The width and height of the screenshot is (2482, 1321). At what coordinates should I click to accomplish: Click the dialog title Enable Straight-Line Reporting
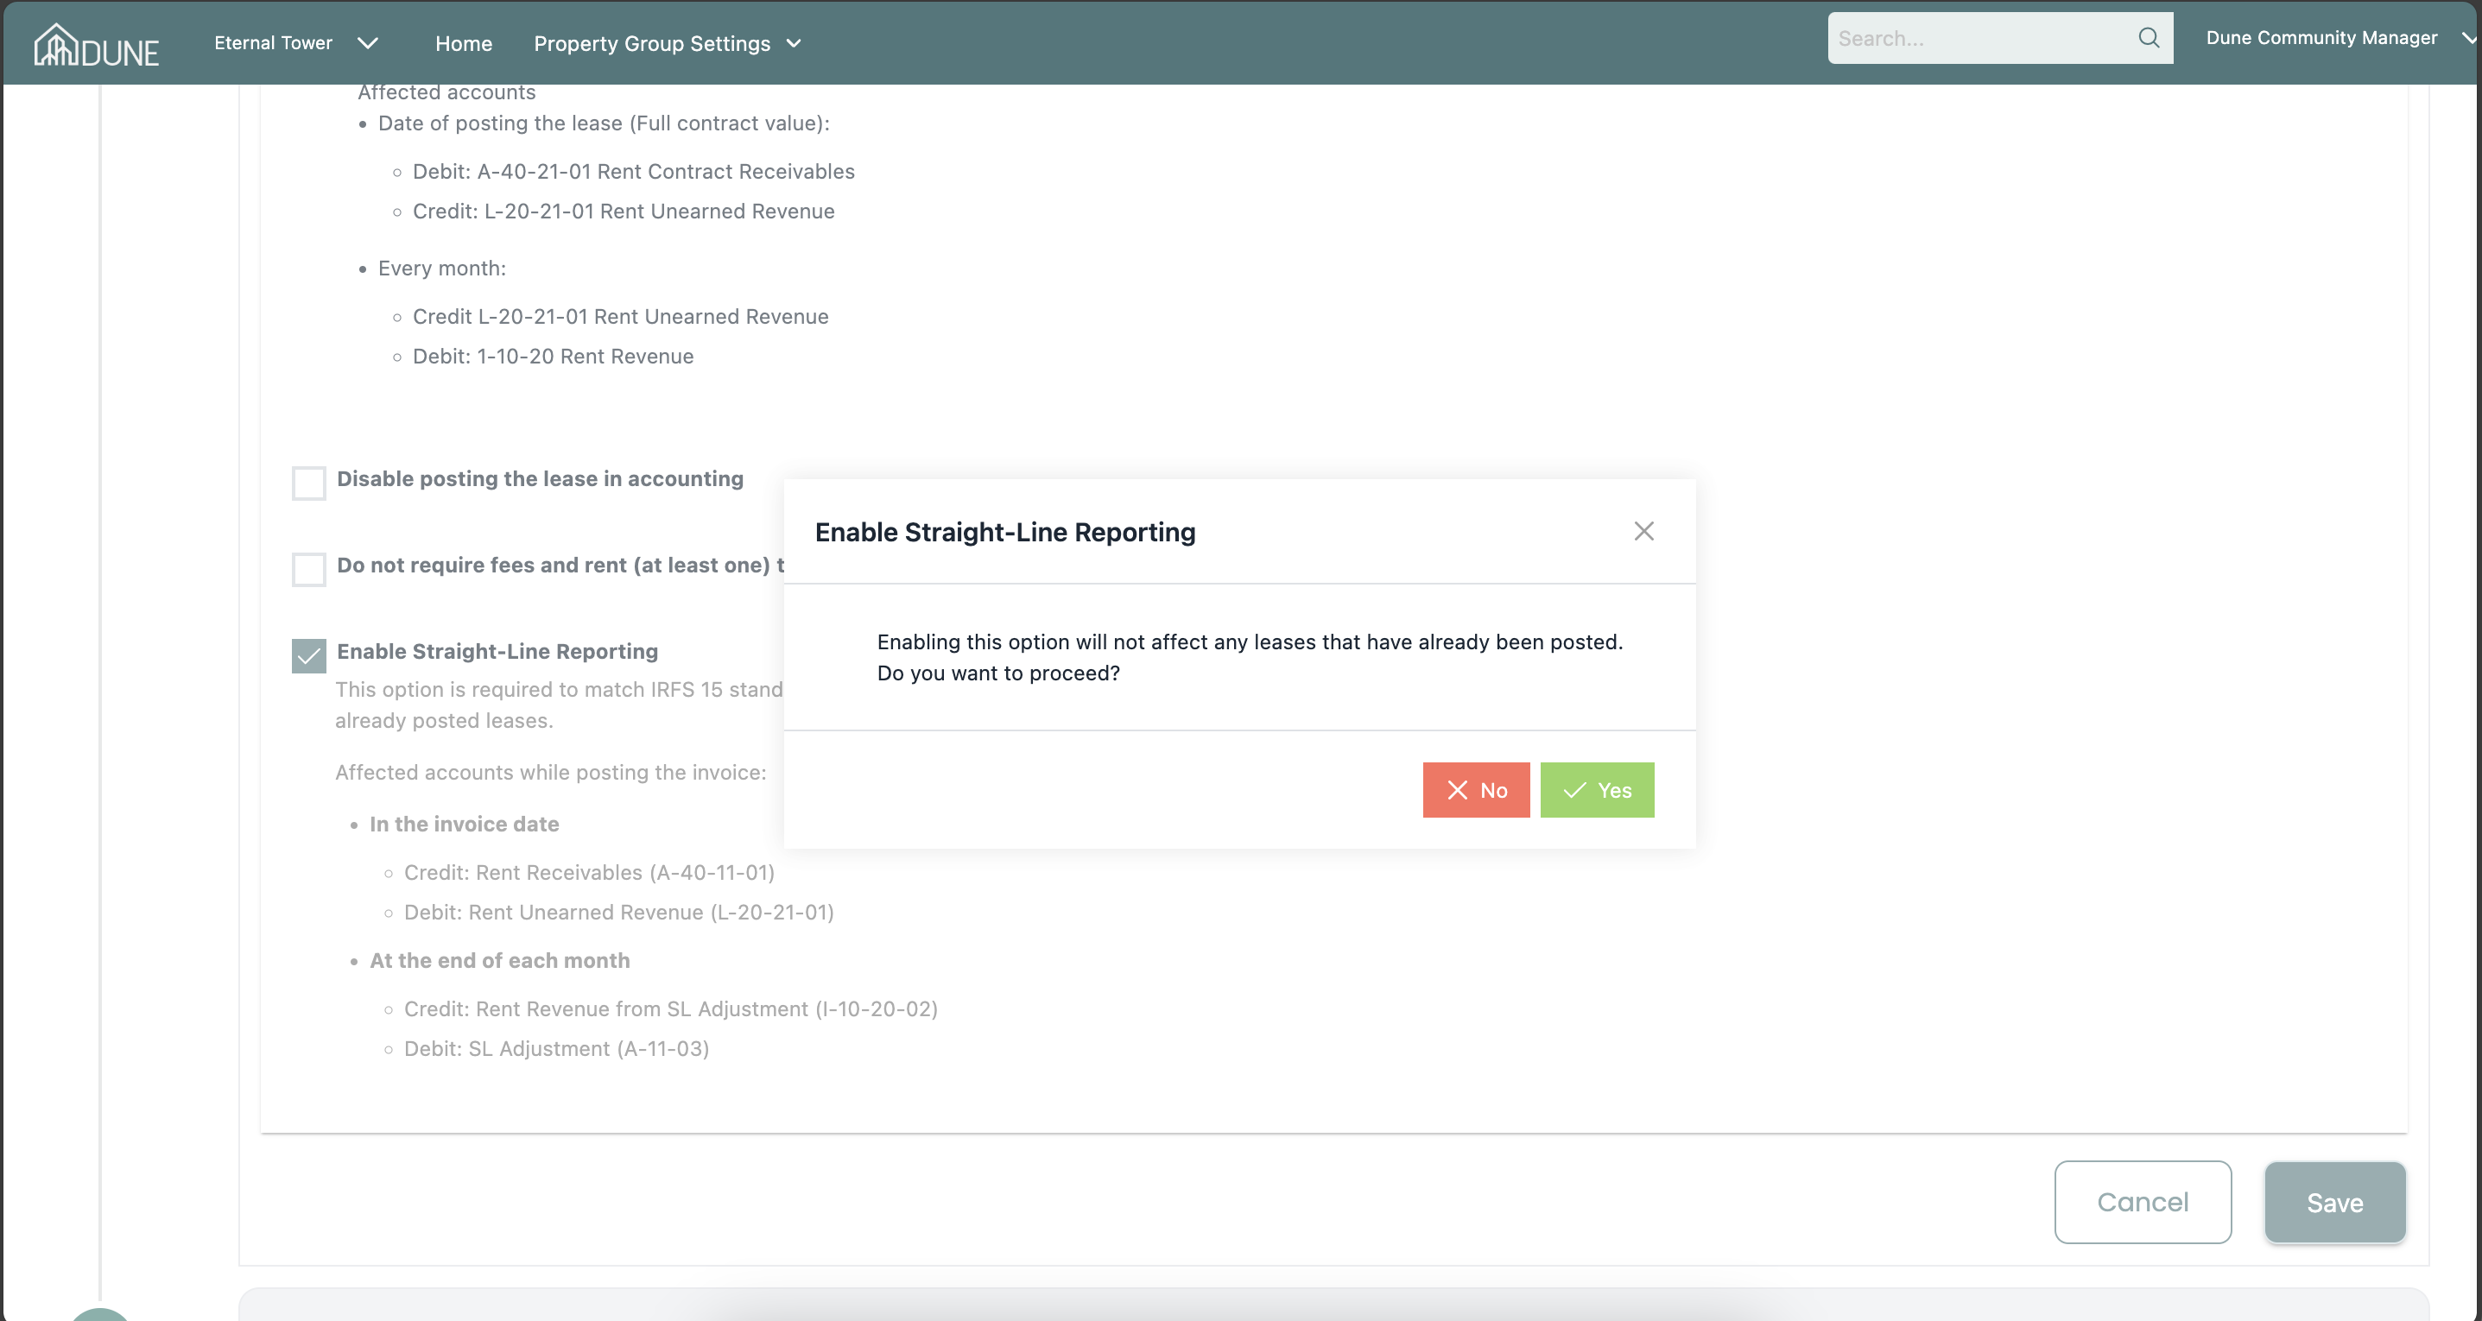(x=1005, y=532)
